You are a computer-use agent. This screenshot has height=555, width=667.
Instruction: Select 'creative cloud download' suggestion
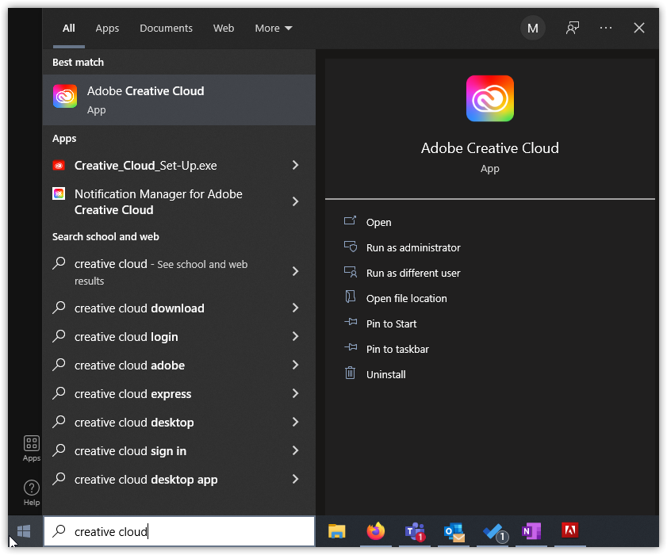(139, 308)
